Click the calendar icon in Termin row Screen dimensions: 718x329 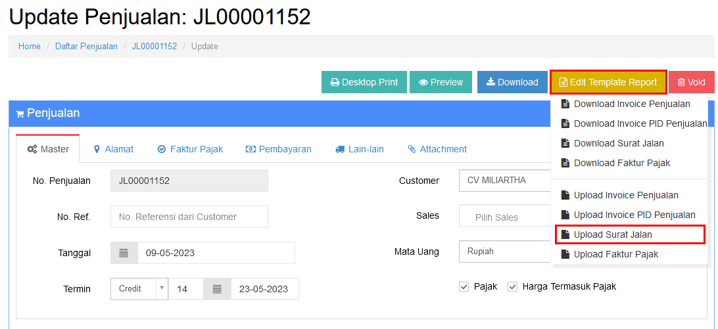(x=217, y=289)
